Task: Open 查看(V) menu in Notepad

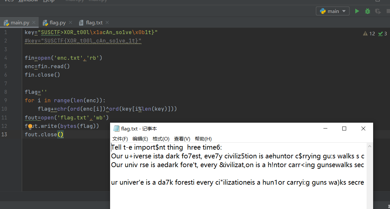Action: pyautogui.click(x=182, y=139)
